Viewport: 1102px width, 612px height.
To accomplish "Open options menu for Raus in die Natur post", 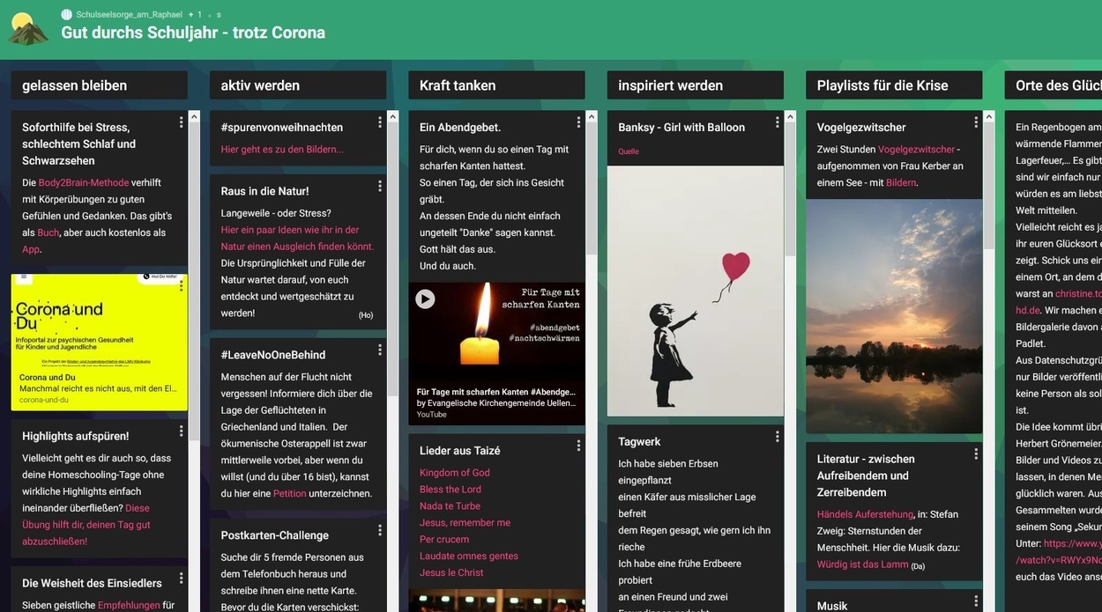I will coord(380,186).
